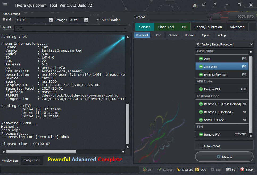Screen dimensions: 257x175
Task: Open the Model combo box
Action: 71,28
